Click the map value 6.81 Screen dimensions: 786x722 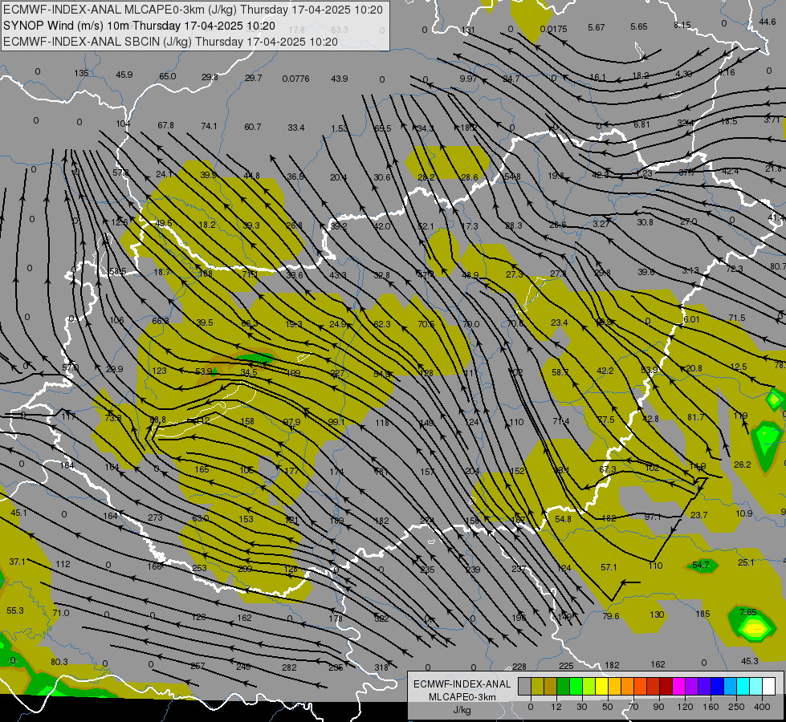pyautogui.click(x=641, y=124)
